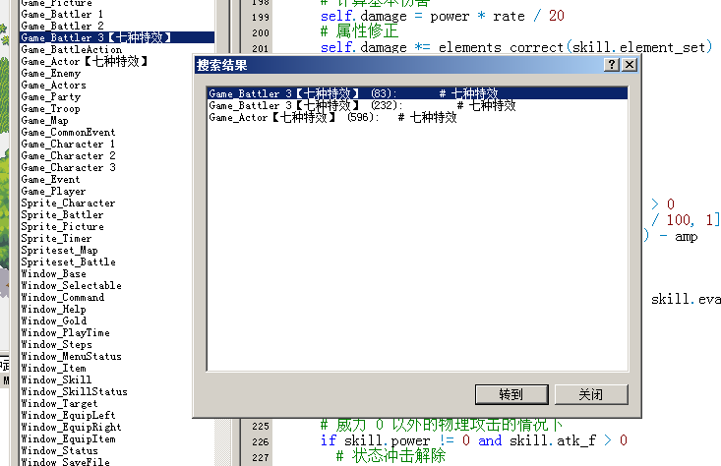The image size is (721, 466).
Task: Select Window_MenuStatus script
Action: [71, 356]
